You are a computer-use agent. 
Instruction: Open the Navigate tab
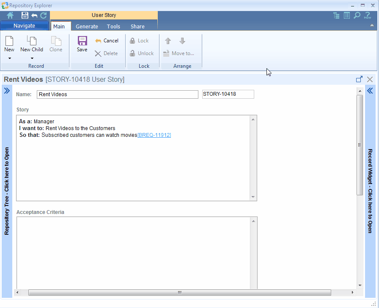click(x=24, y=26)
